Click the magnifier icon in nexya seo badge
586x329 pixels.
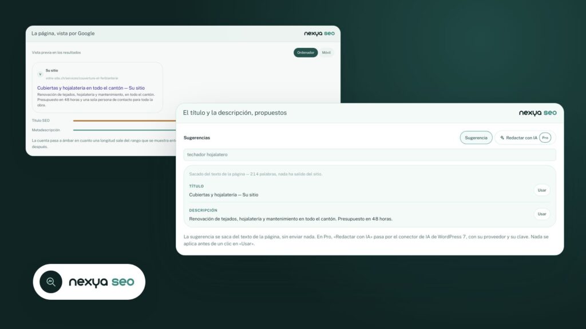point(51,282)
